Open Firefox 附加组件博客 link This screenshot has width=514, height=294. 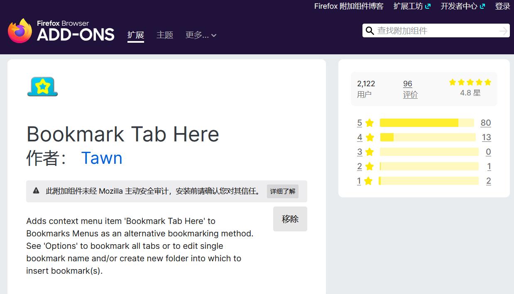349,6
